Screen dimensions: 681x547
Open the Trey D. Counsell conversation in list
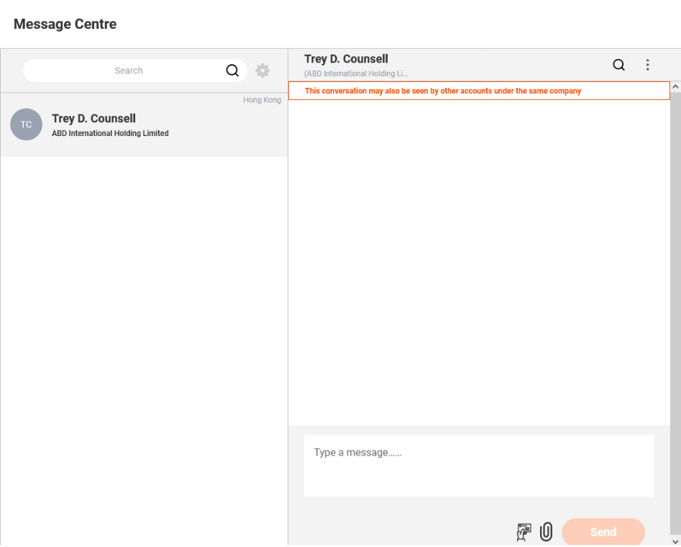144,125
